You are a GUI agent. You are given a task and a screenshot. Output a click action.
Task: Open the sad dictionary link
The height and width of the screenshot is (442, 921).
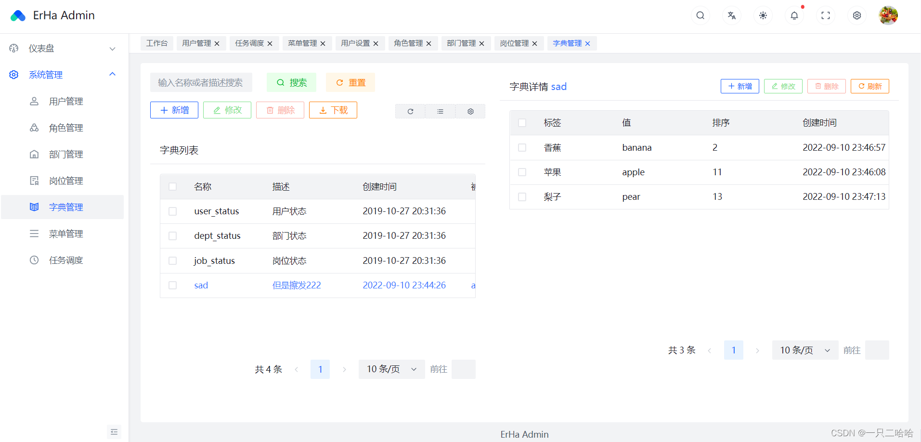tap(201, 285)
